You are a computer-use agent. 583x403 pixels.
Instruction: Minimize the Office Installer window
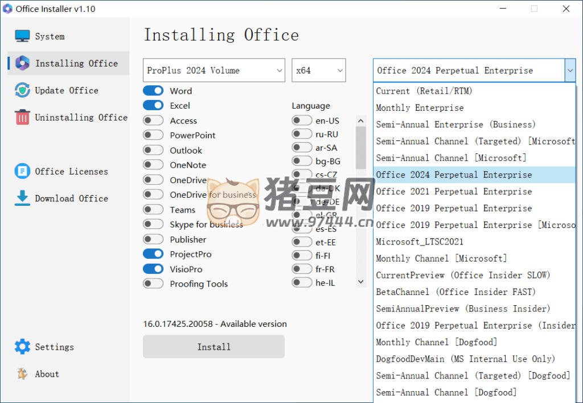[x=503, y=9]
